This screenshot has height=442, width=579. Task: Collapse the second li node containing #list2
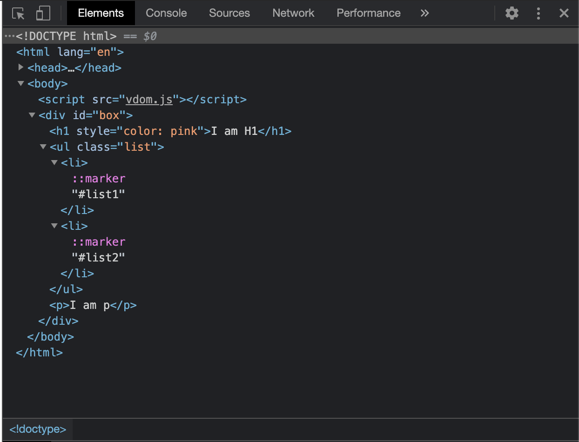(x=54, y=226)
